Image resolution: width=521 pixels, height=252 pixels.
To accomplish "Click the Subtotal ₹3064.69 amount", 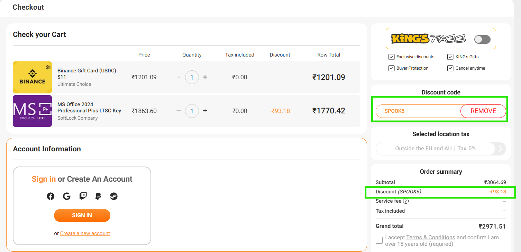I will [495, 182].
